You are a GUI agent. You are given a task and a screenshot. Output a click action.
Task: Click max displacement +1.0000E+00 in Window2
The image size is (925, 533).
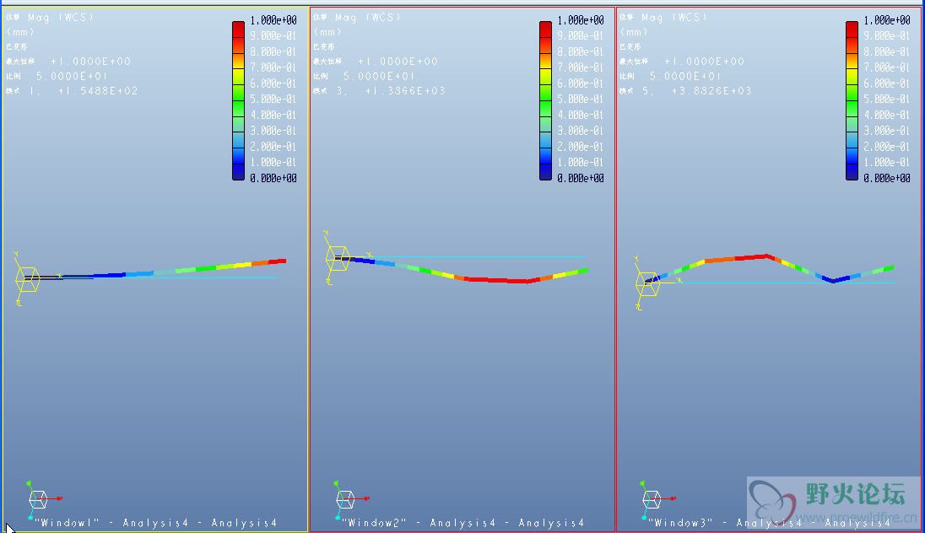point(398,62)
